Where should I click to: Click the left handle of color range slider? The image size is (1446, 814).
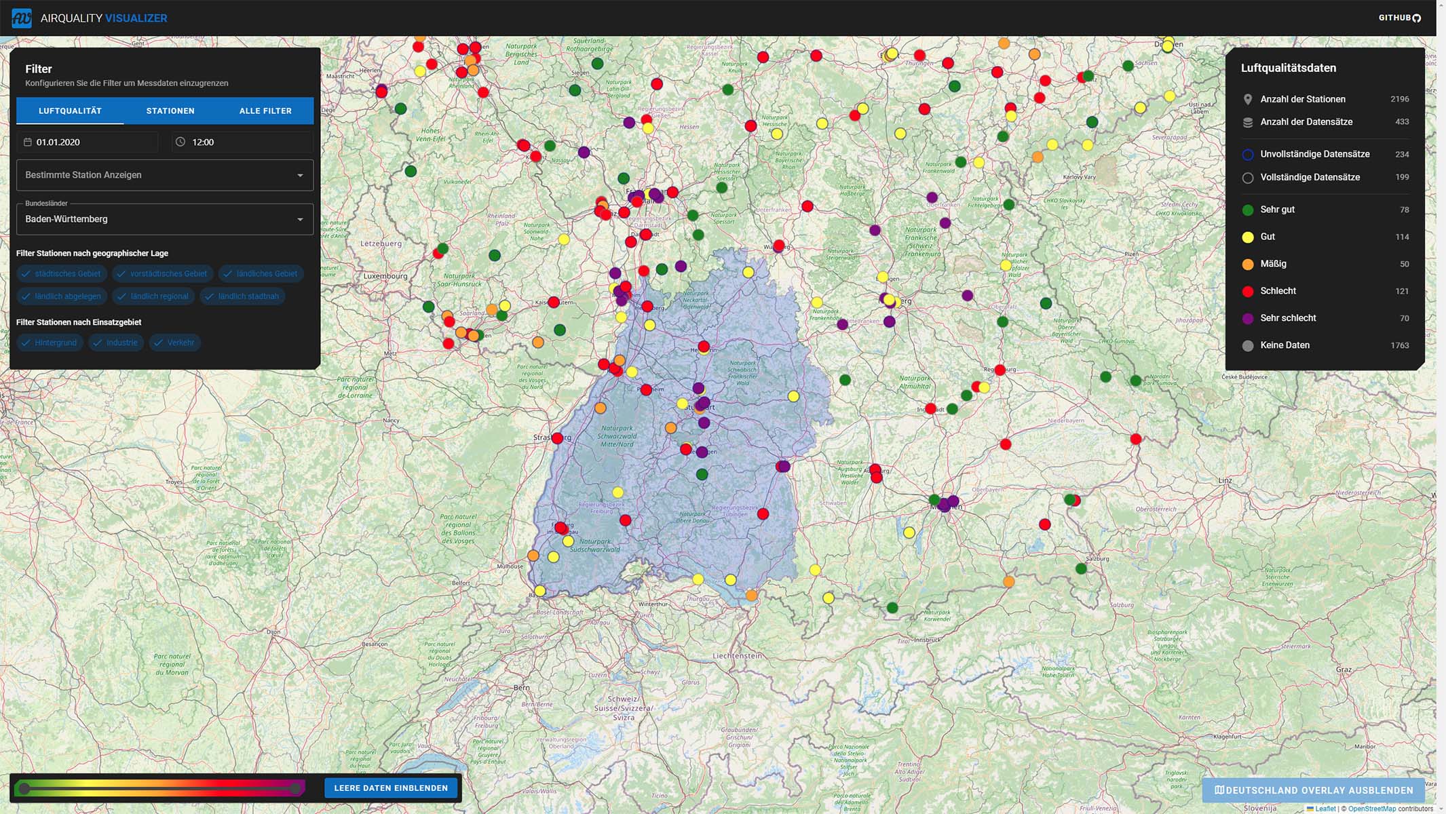(x=24, y=788)
